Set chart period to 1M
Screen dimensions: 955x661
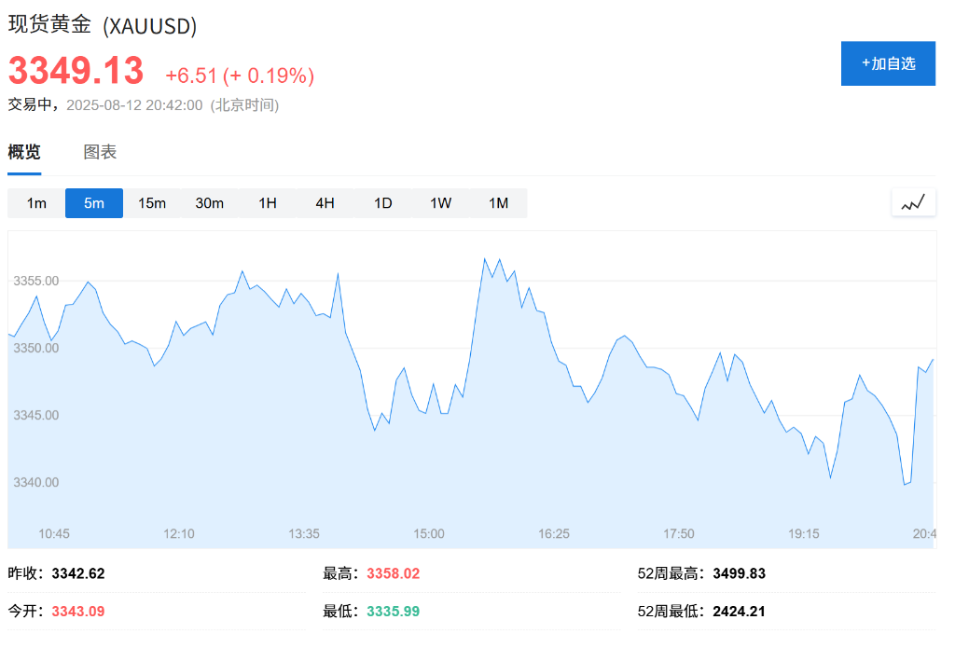[x=499, y=203]
